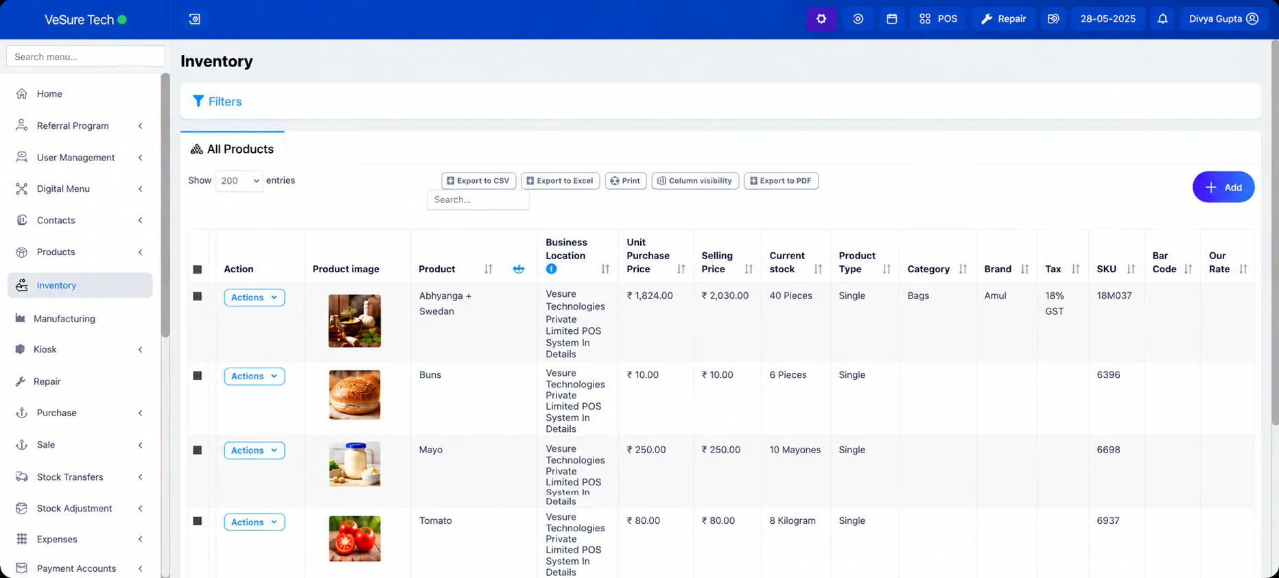1279x578 pixels.
Task: Click the table Search field
Action: [478, 200]
